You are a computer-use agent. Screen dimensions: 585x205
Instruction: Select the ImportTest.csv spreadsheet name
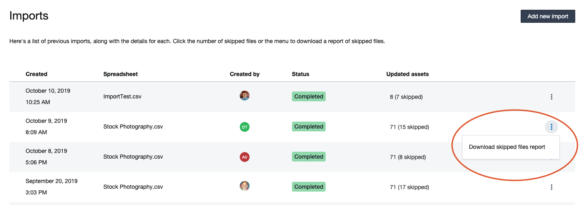[x=122, y=97]
